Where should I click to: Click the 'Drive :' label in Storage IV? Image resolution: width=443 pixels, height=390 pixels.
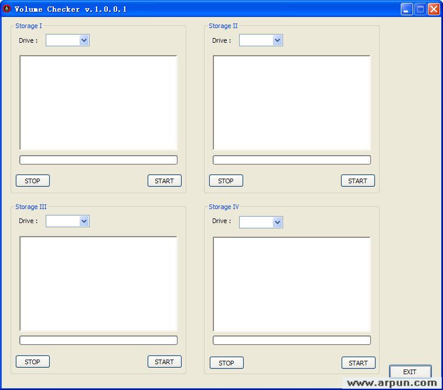pyautogui.click(x=221, y=221)
